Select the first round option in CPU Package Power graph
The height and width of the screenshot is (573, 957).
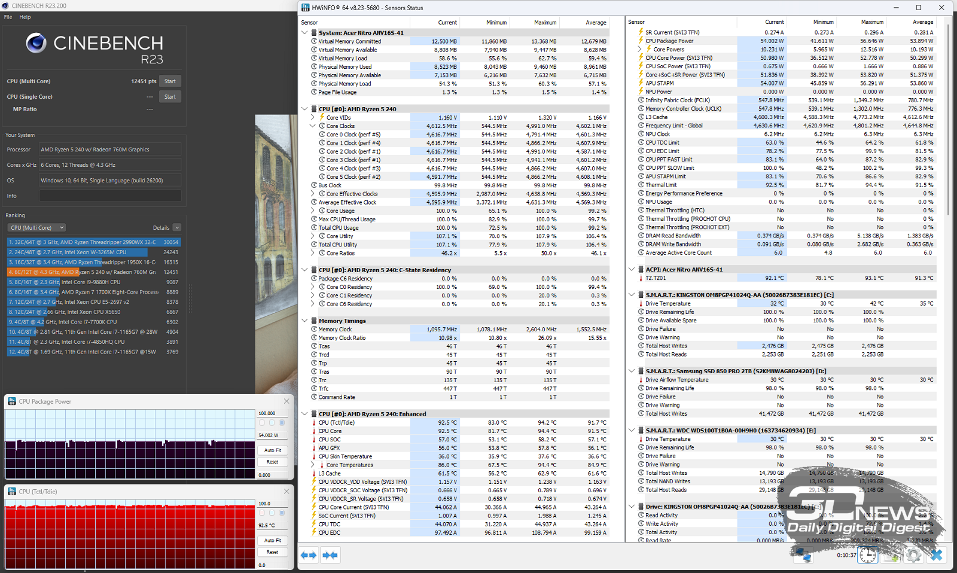(262, 423)
